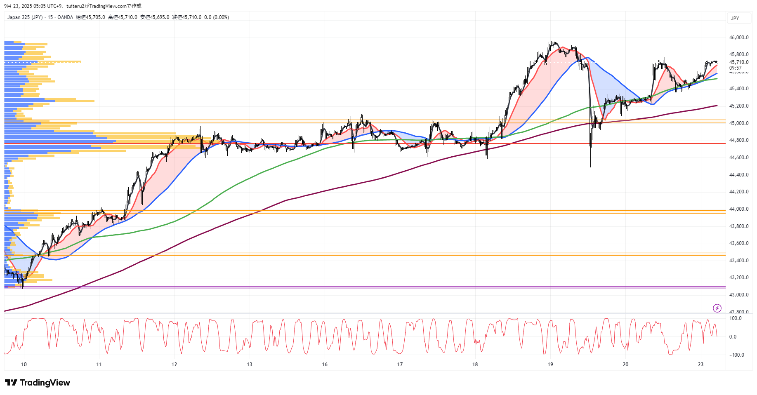Click the 終値45,710.0 close value in header
Screen dimensions: 757x395
tap(186, 17)
